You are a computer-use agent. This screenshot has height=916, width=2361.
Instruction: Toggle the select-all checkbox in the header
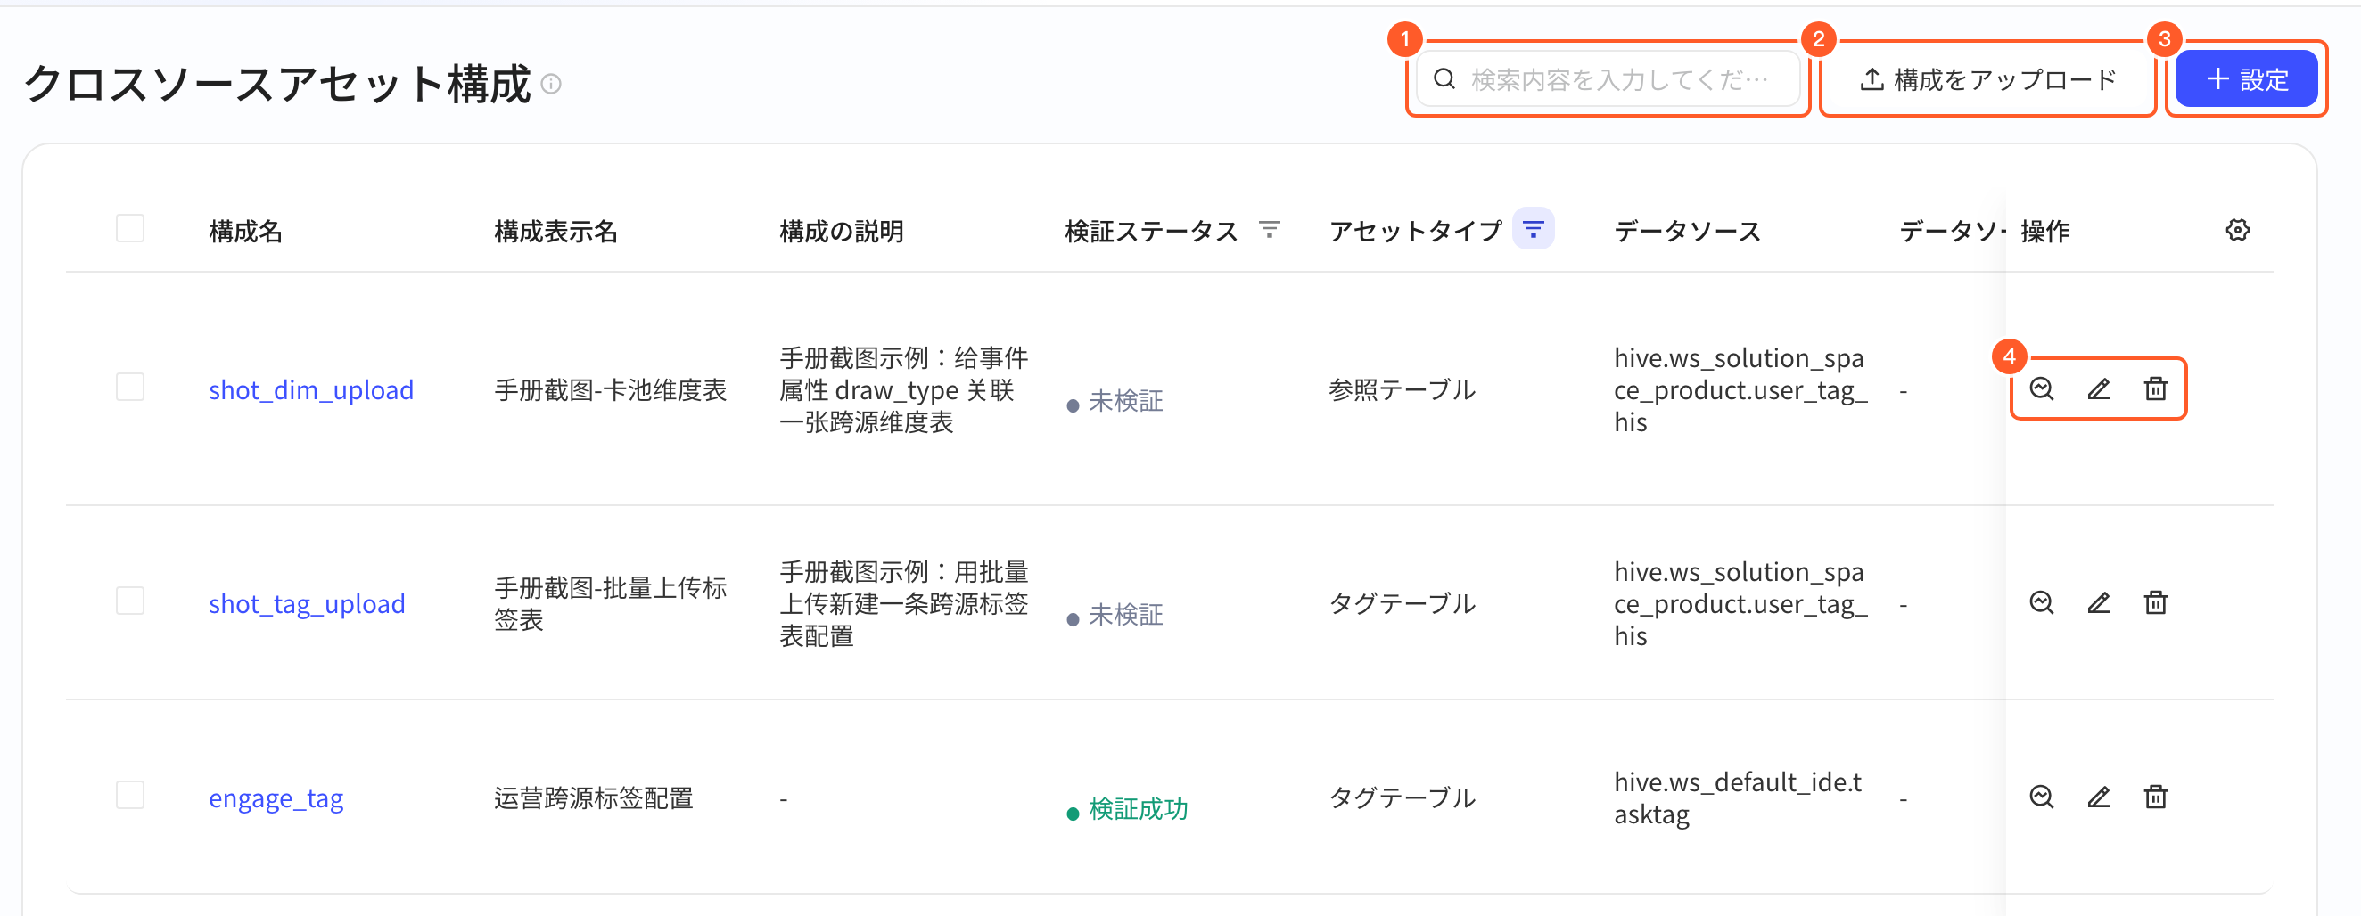(130, 228)
